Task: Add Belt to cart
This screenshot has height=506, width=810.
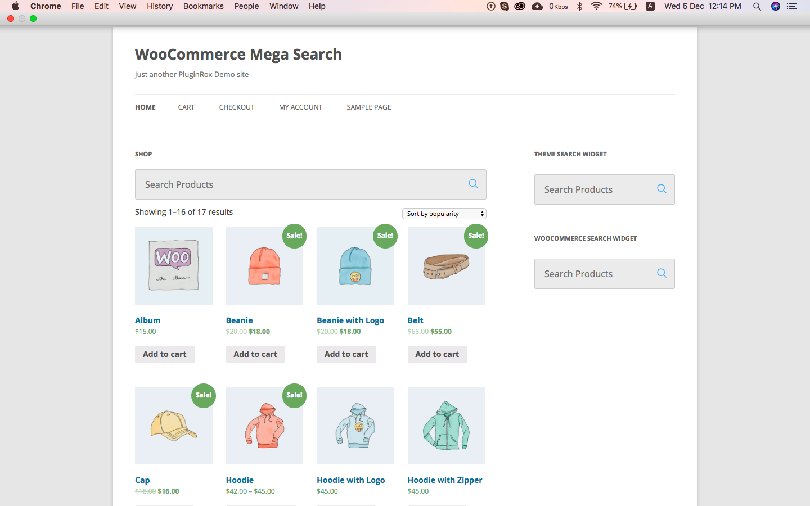Action: click(437, 354)
